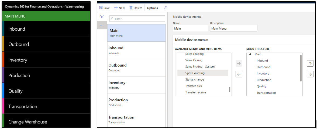This screenshot has height=129, width=317.
Task: Create a new record with New
Action: click(119, 8)
